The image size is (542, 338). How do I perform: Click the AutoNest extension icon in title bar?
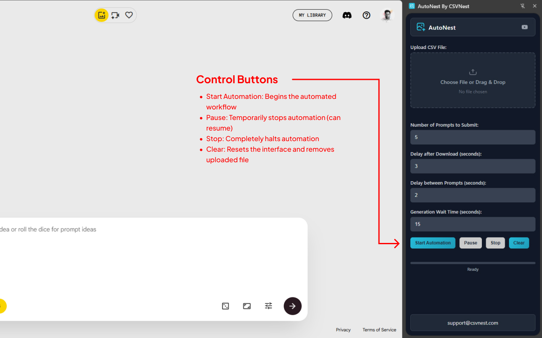click(x=412, y=6)
